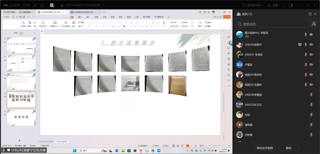Switch to the 插入 ribbon tab
Image resolution: width=320 pixels, height=154 pixels.
pos(80,17)
